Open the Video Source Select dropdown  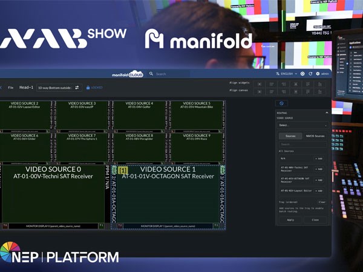[302, 125]
